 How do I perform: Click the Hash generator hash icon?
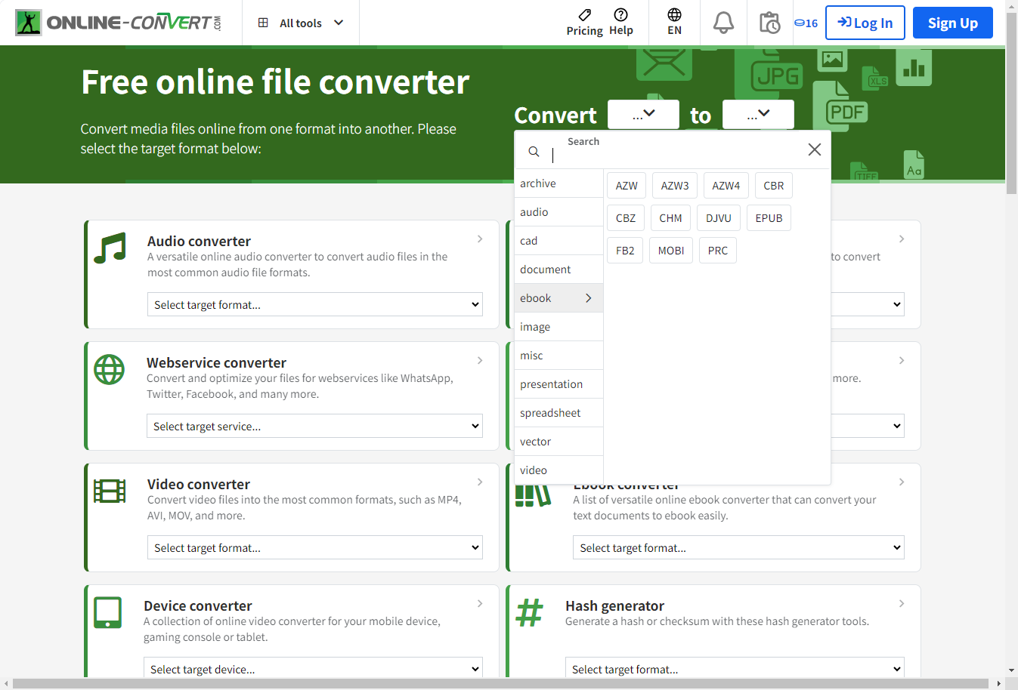529,612
